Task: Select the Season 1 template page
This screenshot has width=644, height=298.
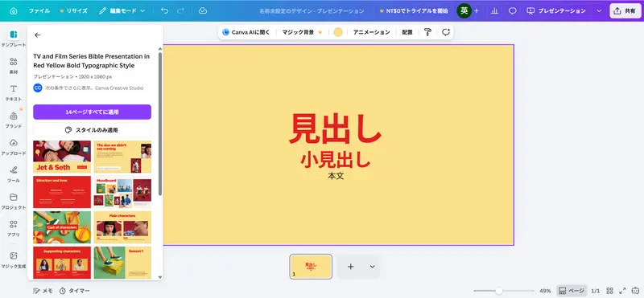Action: click(122, 263)
